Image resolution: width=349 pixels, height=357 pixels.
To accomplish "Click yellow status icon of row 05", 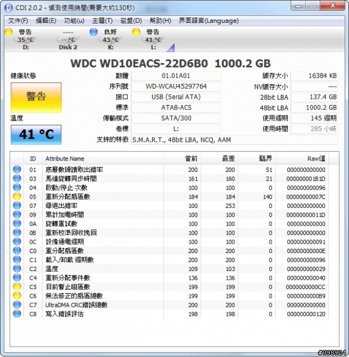I will click(x=17, y=196).
